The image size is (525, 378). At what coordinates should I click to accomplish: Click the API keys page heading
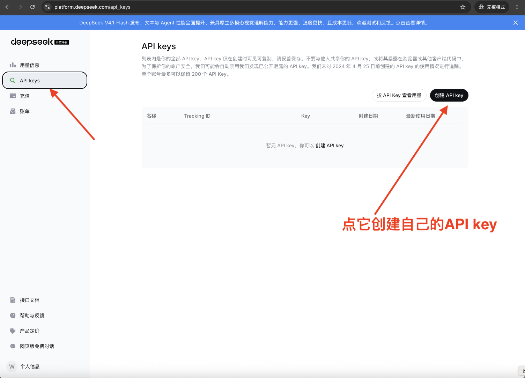[159, 46]
